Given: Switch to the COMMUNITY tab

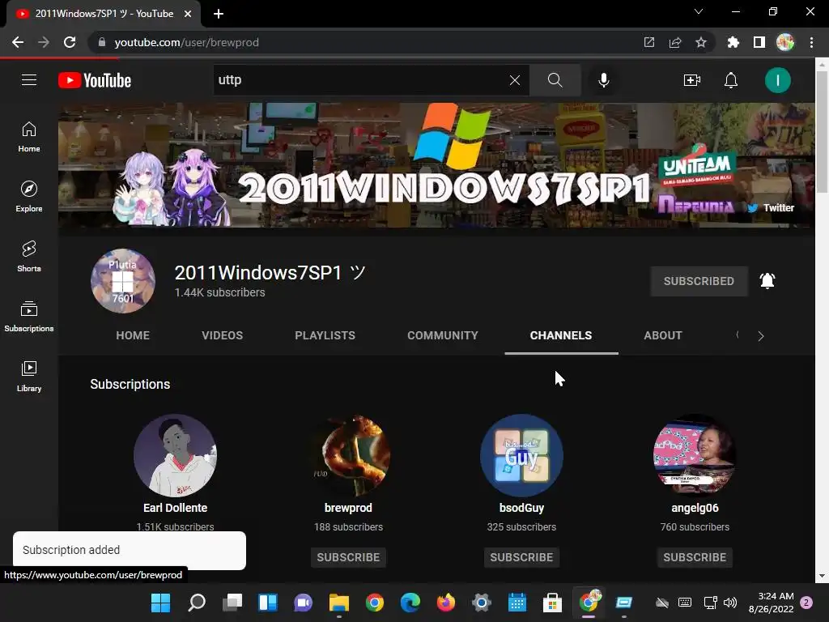Looking at the screenshot, I should pos(443,335).
